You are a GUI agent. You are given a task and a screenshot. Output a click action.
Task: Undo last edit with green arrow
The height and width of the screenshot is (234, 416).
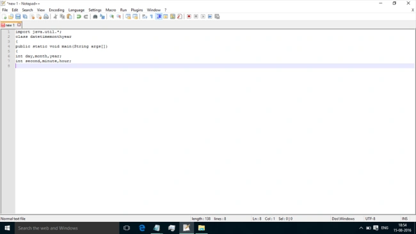coord(79,17)
